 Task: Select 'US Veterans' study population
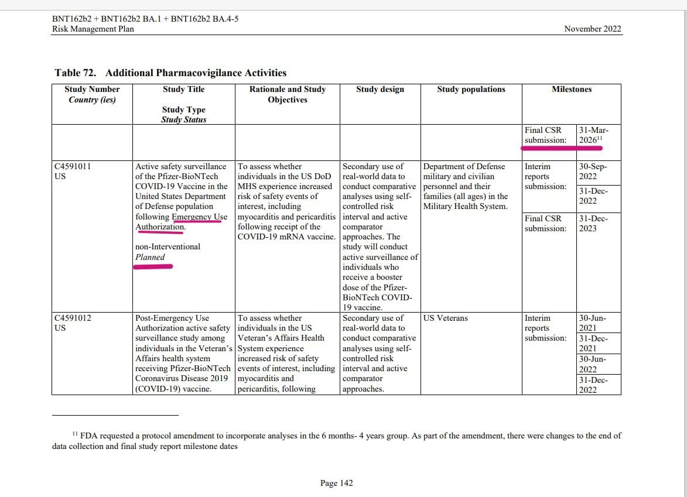(x=446, y=318)
